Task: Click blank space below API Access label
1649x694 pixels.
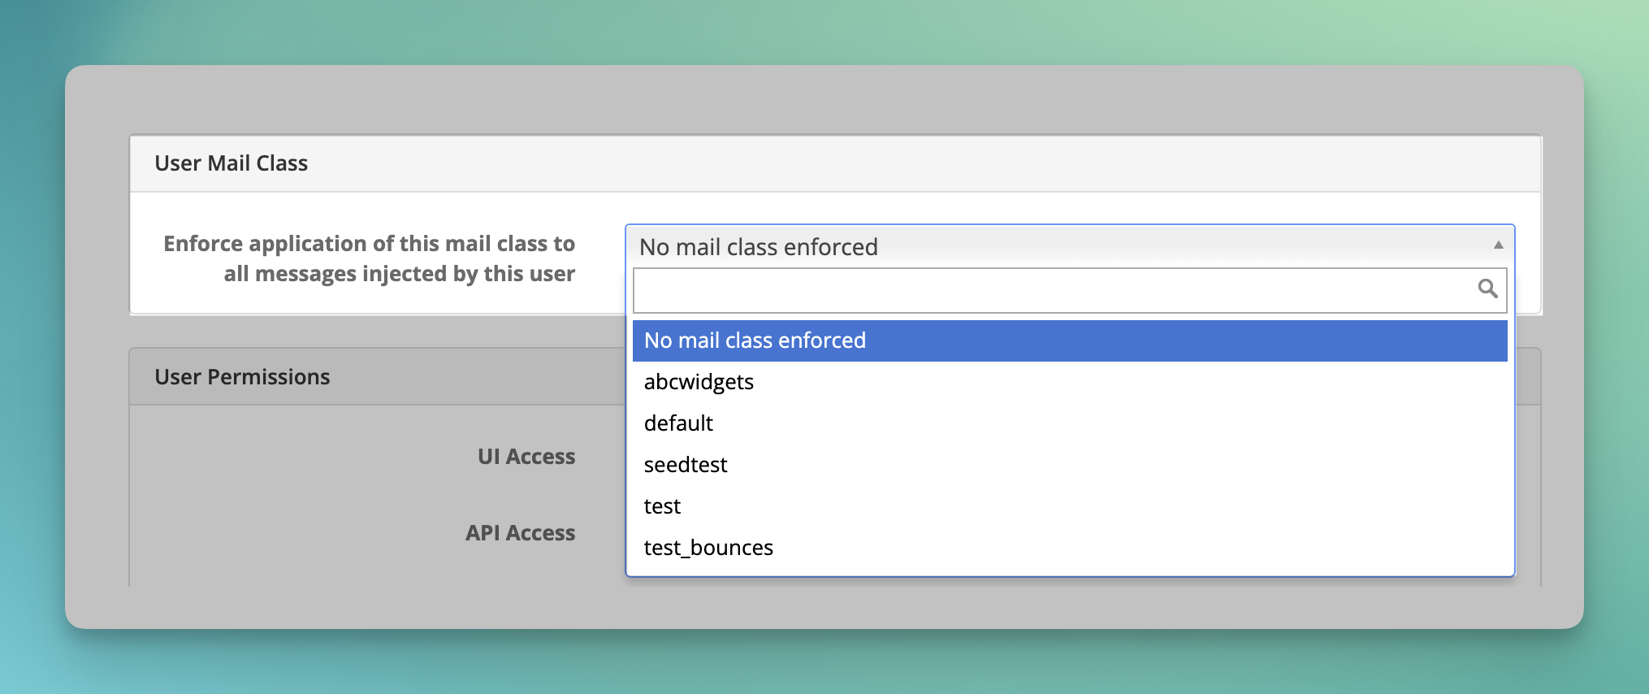Action: point(366,569)
